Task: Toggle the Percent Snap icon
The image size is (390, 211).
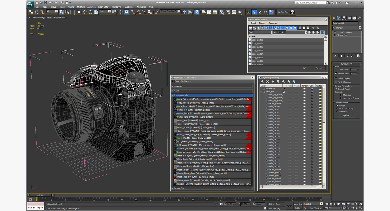Action: pos(144,12)
